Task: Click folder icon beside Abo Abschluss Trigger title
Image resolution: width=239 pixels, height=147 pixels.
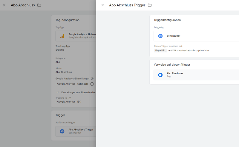Action: click(x=150, y=5)
